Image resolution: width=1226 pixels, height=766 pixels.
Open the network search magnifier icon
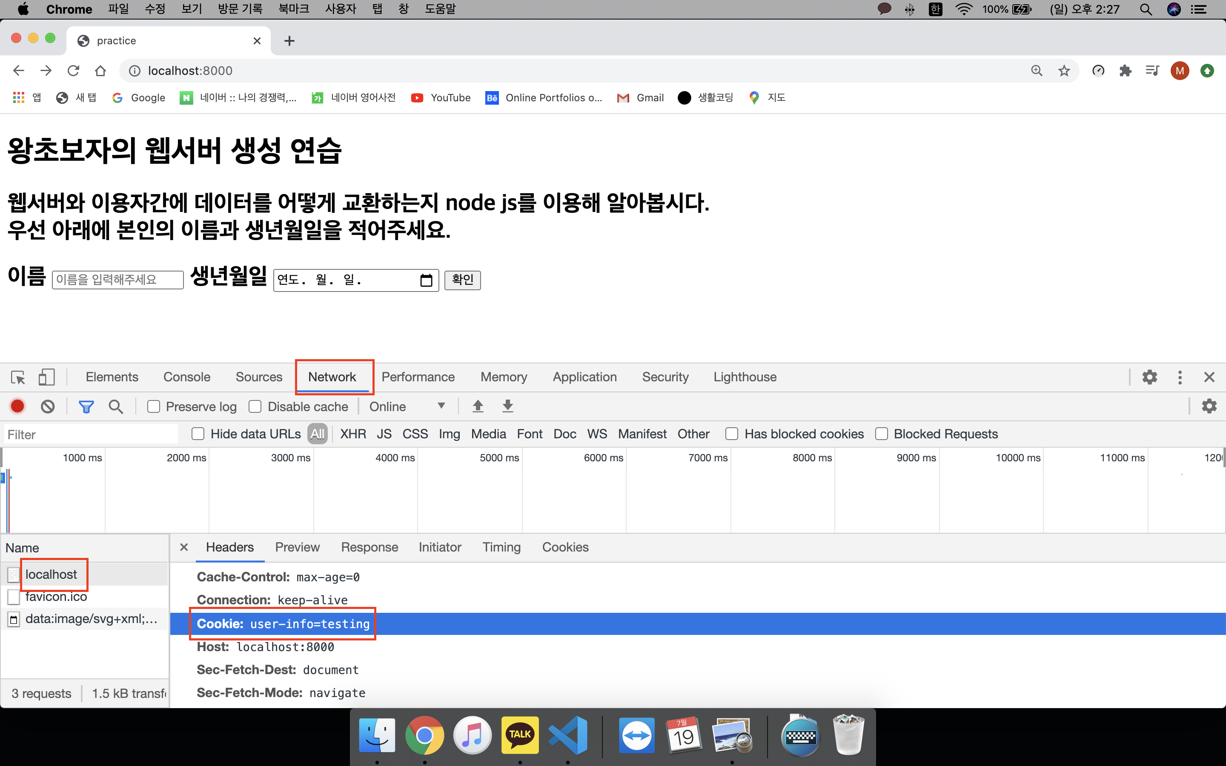tap(115, 406)
